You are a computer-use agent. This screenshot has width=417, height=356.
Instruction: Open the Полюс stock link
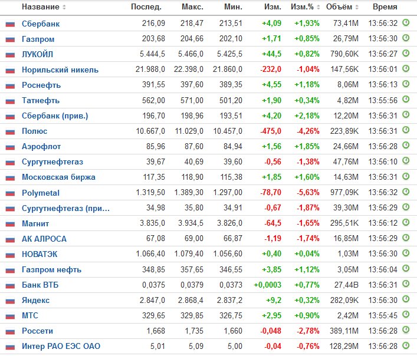pyautogui.click(x=35, y=131)
